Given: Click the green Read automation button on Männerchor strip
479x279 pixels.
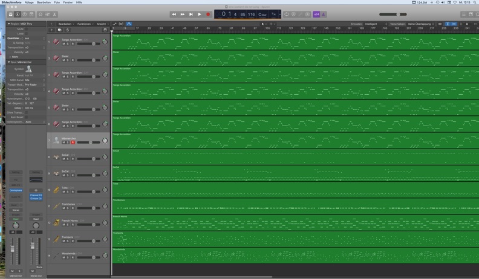Looking at the screenshot, I should [x=16, y=219].
